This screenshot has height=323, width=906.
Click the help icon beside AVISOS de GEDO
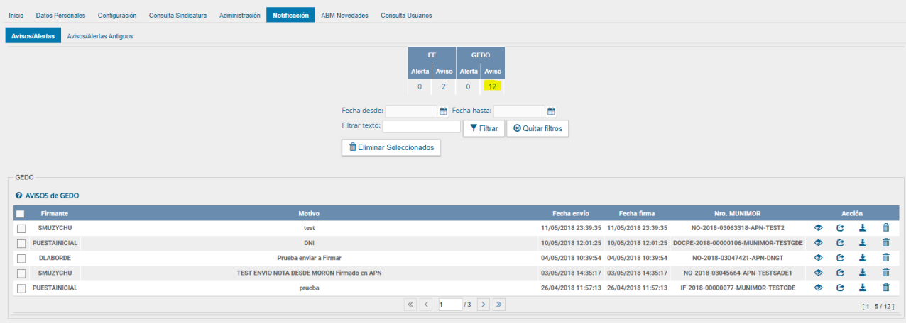(18, 195)
